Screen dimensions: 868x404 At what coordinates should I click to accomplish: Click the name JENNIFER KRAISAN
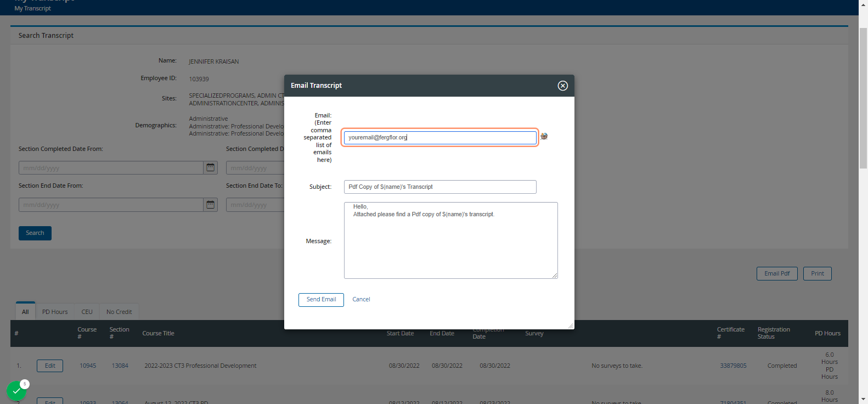214,61
